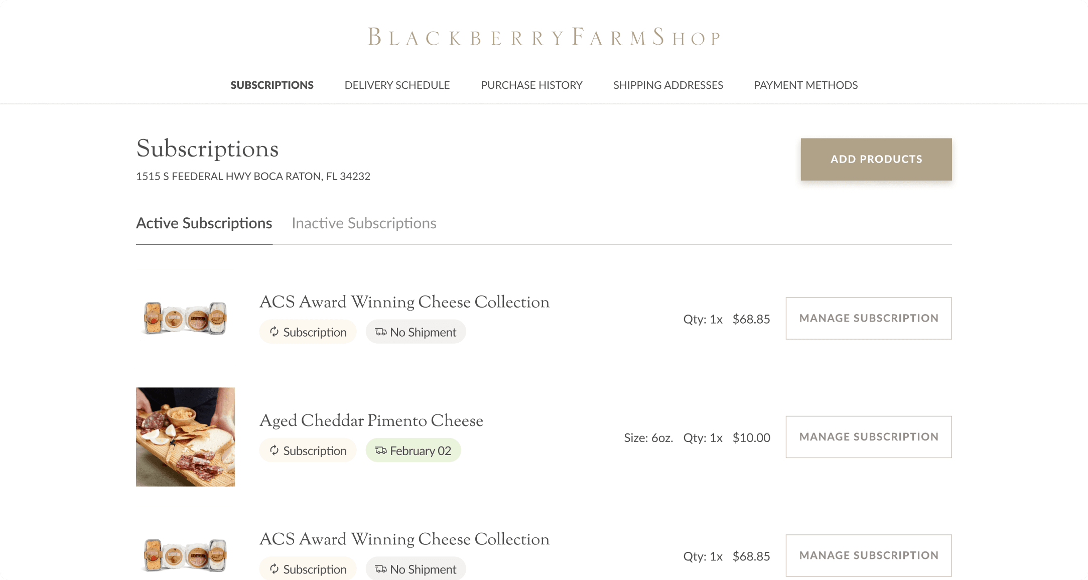Click the truck icon beside first No Shipment
Image resolution: width=1088 pixels, height=580 pixels.
[381, 332]
